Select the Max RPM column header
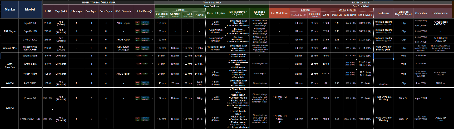 [x=350, y=15]
